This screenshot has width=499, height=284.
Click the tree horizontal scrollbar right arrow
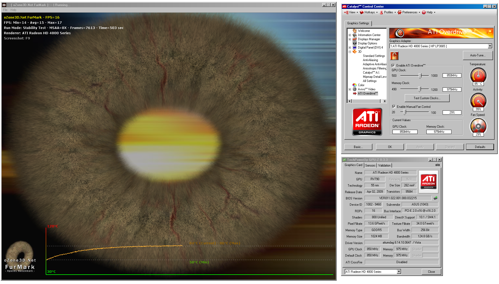tap(384, 101)
